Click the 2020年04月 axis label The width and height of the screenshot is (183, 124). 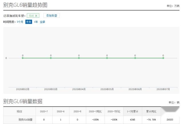[79, 89]
